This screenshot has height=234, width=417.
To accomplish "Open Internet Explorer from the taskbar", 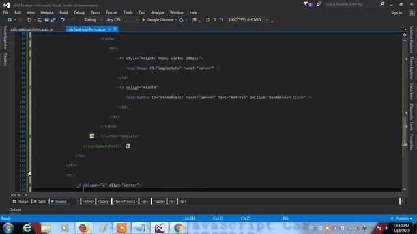I will [27, 228].
